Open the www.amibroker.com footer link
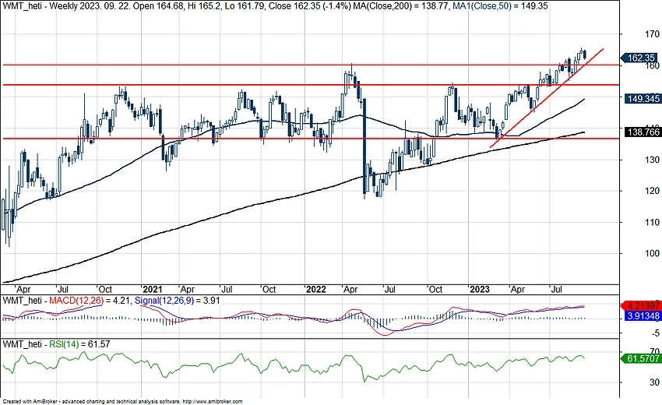662x405 pixels. pos(213,402)
